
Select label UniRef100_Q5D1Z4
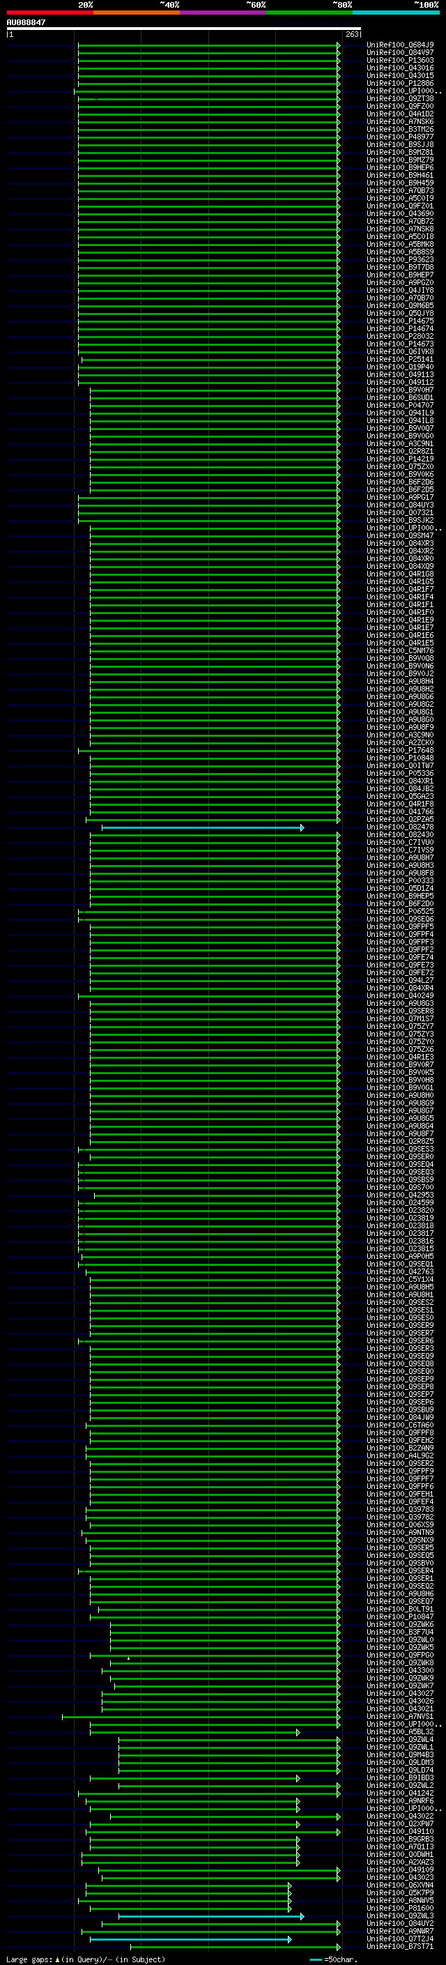point(400,889)
